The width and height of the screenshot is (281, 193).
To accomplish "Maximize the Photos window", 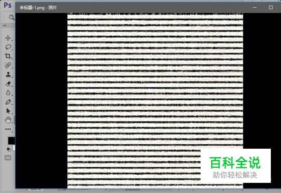I will click(x=270, y=7).
